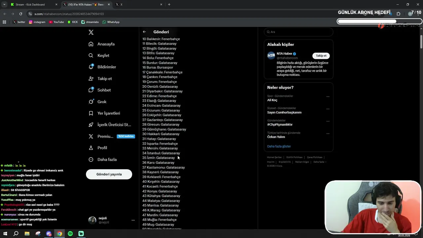Open Sohbet messages
Image resolution: width=423 pixels, height=238 pixels.
[x=99, y=90]
